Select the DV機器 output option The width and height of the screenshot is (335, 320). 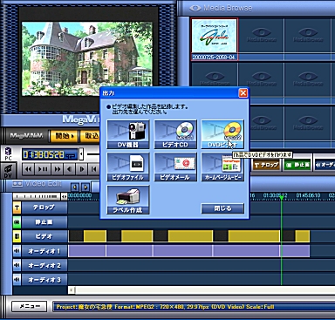[128, 134]
